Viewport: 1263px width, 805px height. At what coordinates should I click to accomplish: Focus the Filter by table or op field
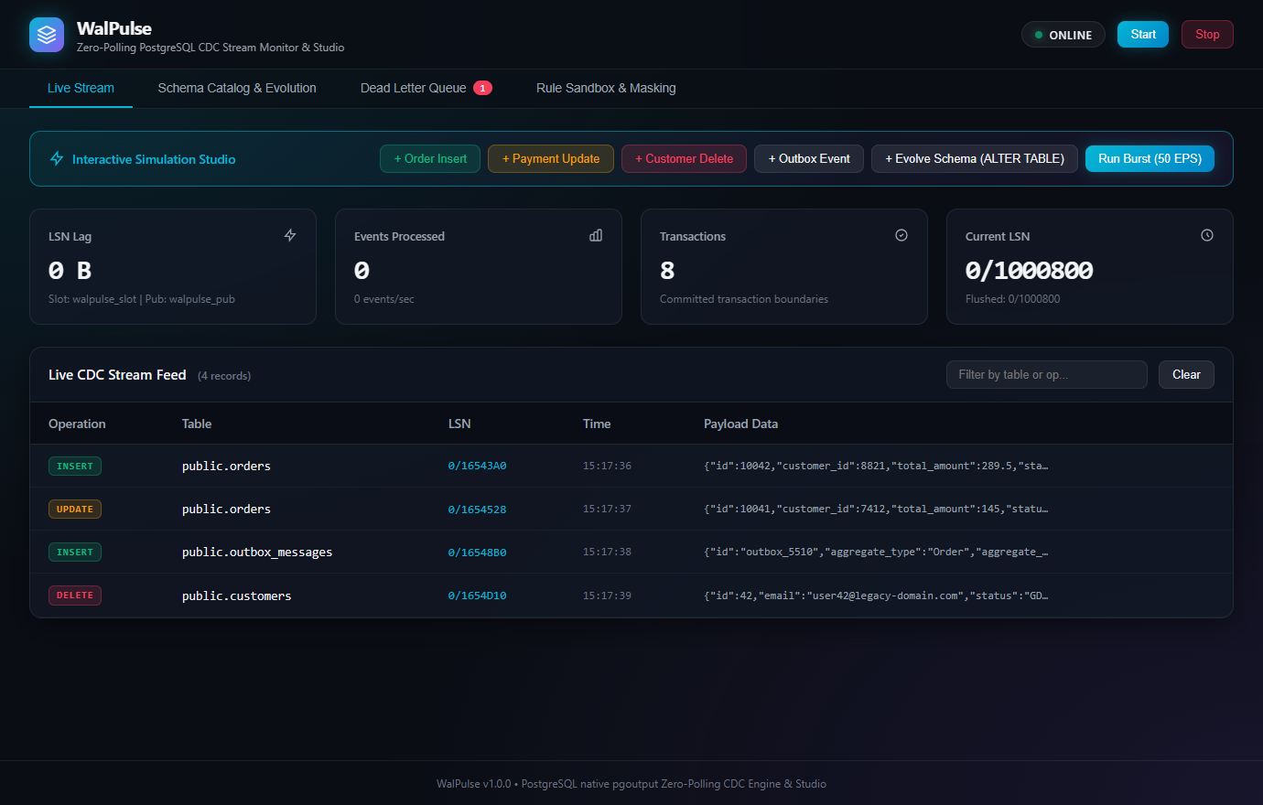pyautogui.click(x=1046, y=374)
